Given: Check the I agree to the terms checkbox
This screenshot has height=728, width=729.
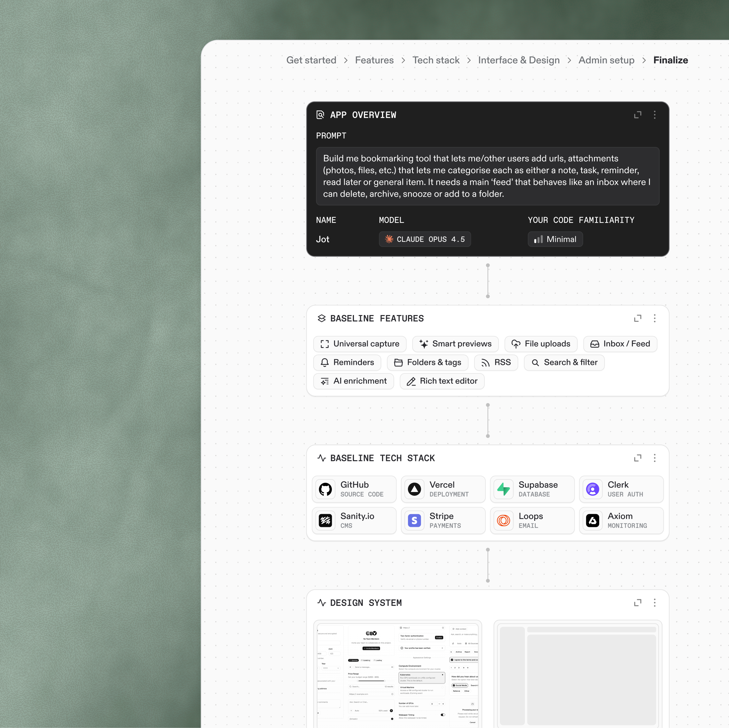Looking at the screenshot, I should click(452, 660).
